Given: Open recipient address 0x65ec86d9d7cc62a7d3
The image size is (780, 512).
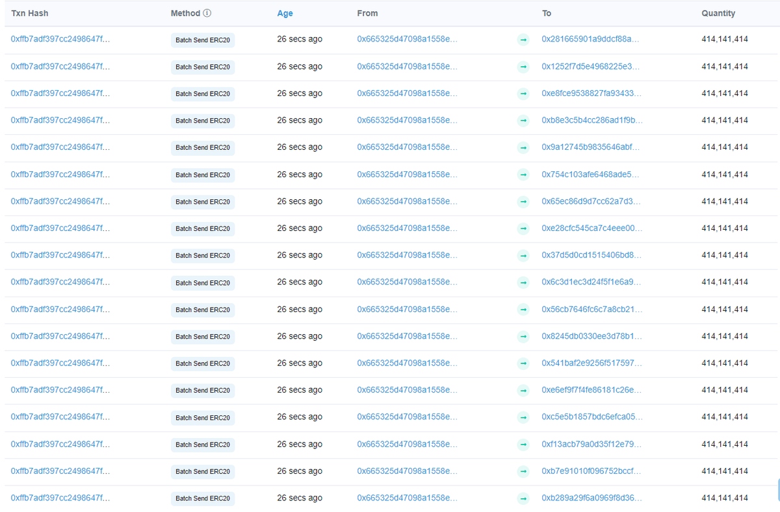Looking at the screenshot, I should 590,201.
